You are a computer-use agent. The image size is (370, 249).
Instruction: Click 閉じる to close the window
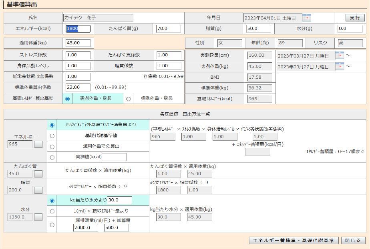[353, 241]
